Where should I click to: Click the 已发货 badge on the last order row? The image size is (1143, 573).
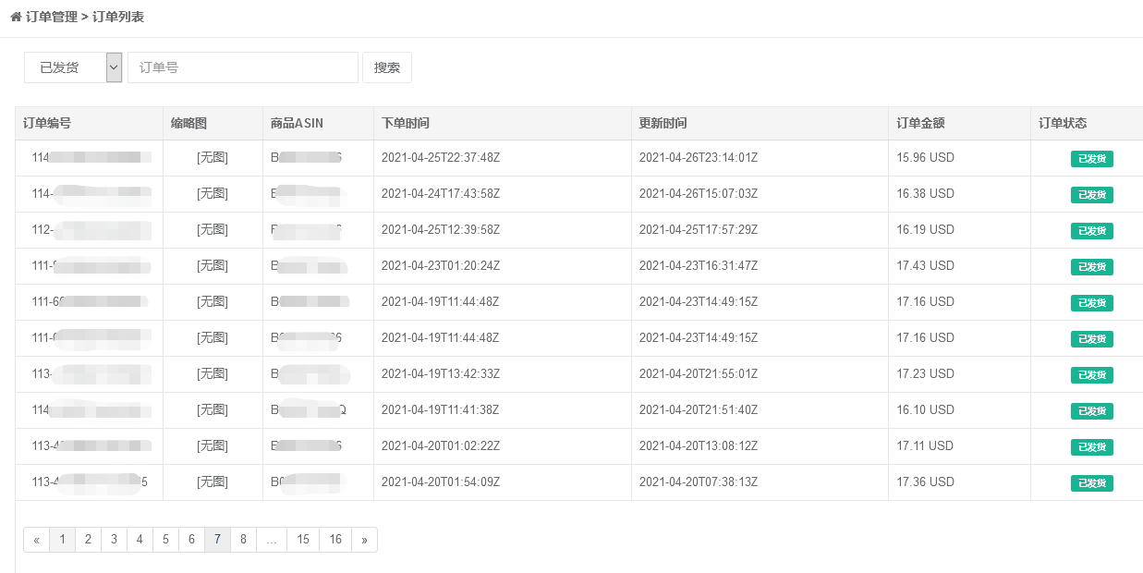pos(1091,482)
